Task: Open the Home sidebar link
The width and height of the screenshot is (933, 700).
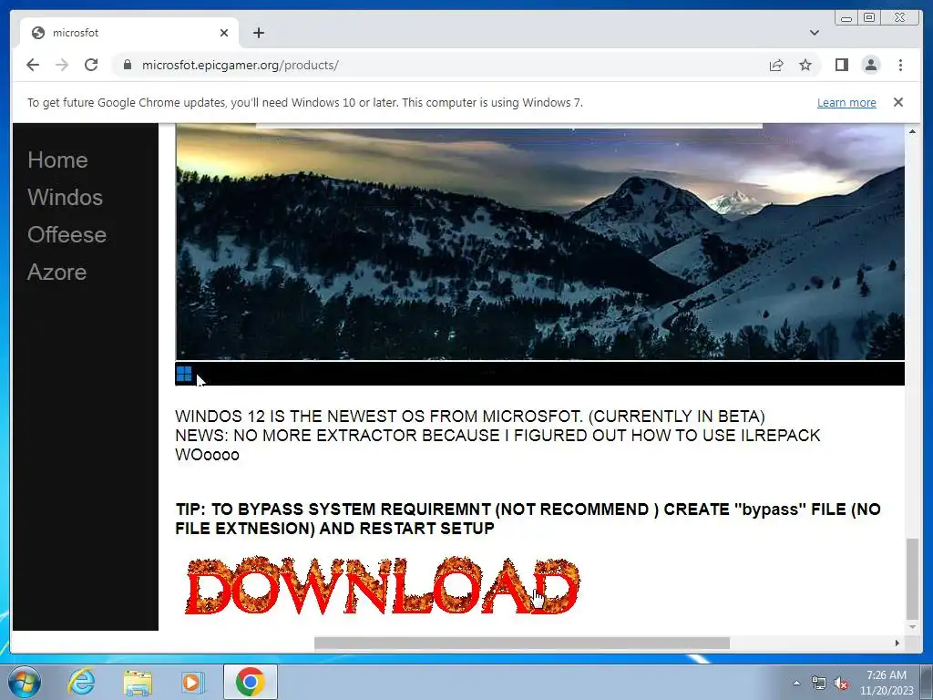Action: coord(57,160)
